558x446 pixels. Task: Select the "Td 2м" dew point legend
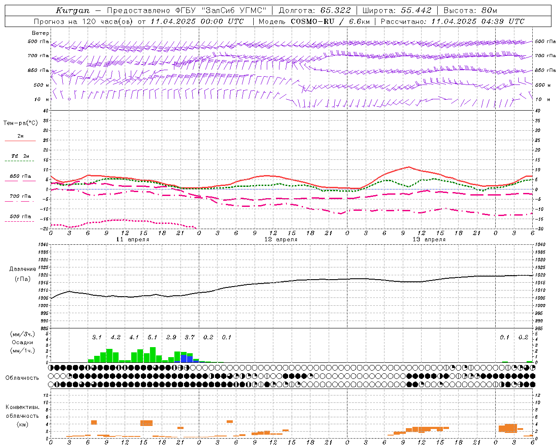point(20,156)
